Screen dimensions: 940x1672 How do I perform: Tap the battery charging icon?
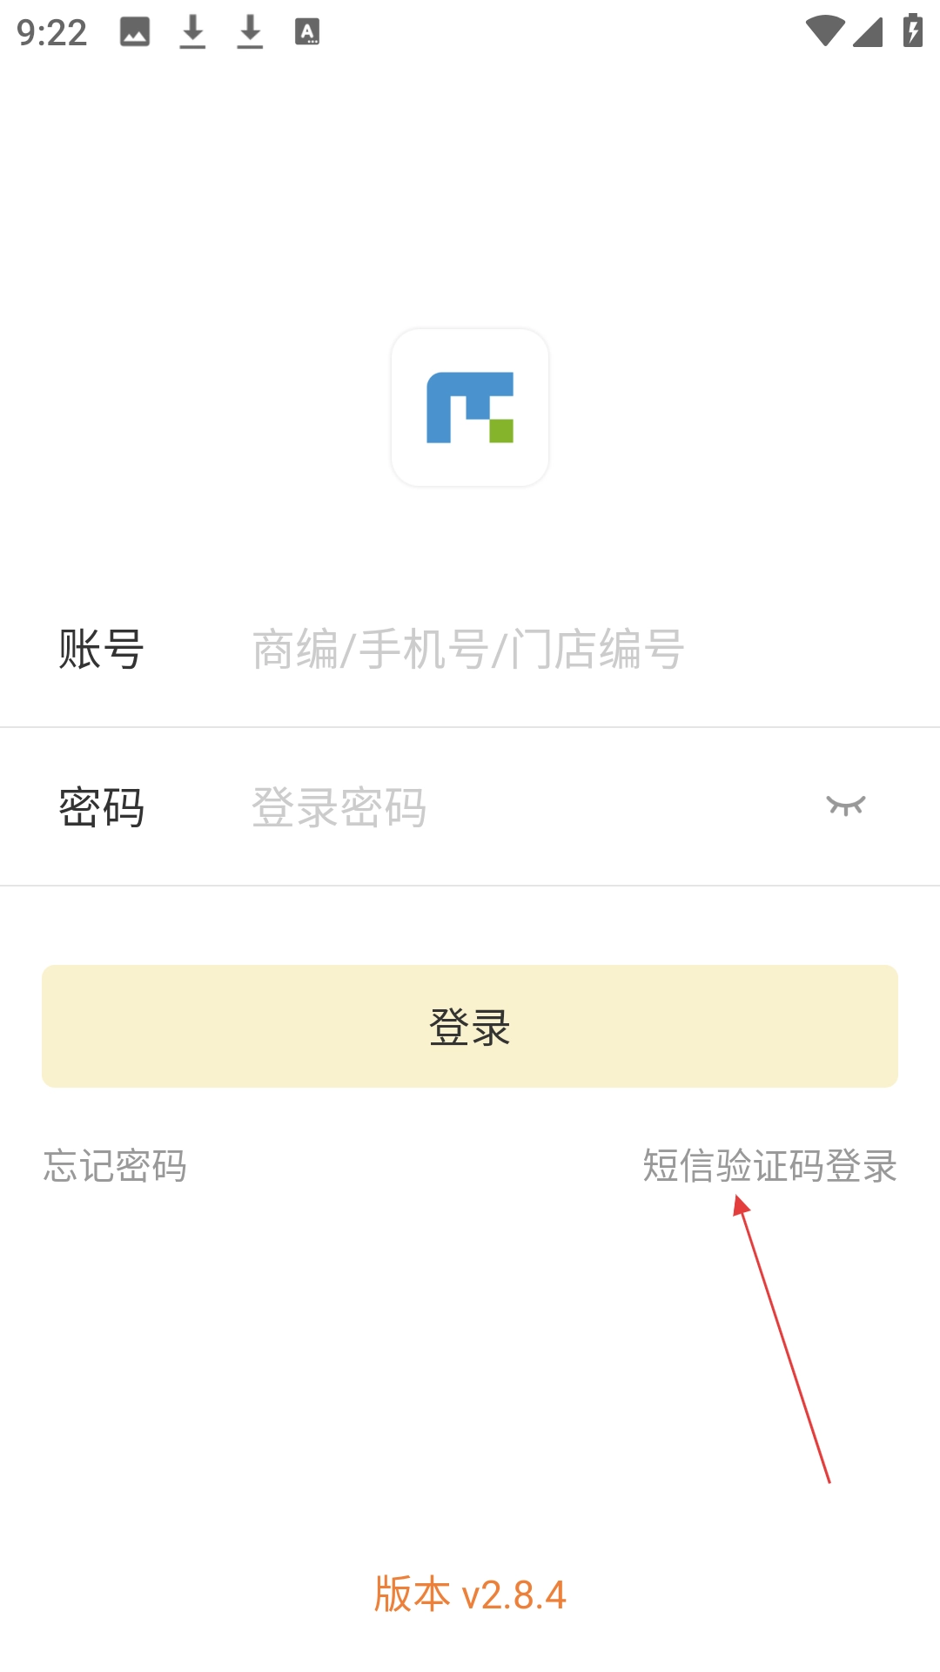pos(912,30)
